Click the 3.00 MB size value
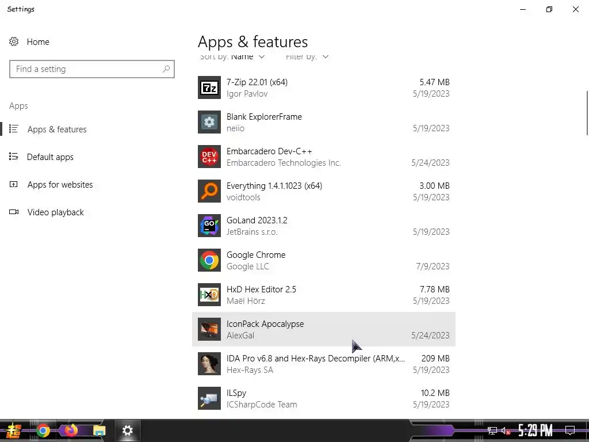 (435, 186)
